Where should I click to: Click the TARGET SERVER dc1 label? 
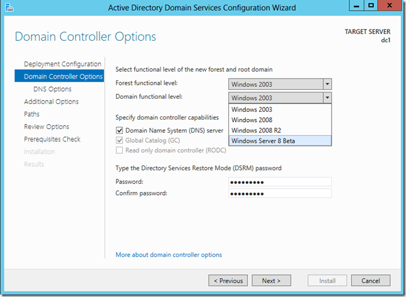tap(368, 36)
